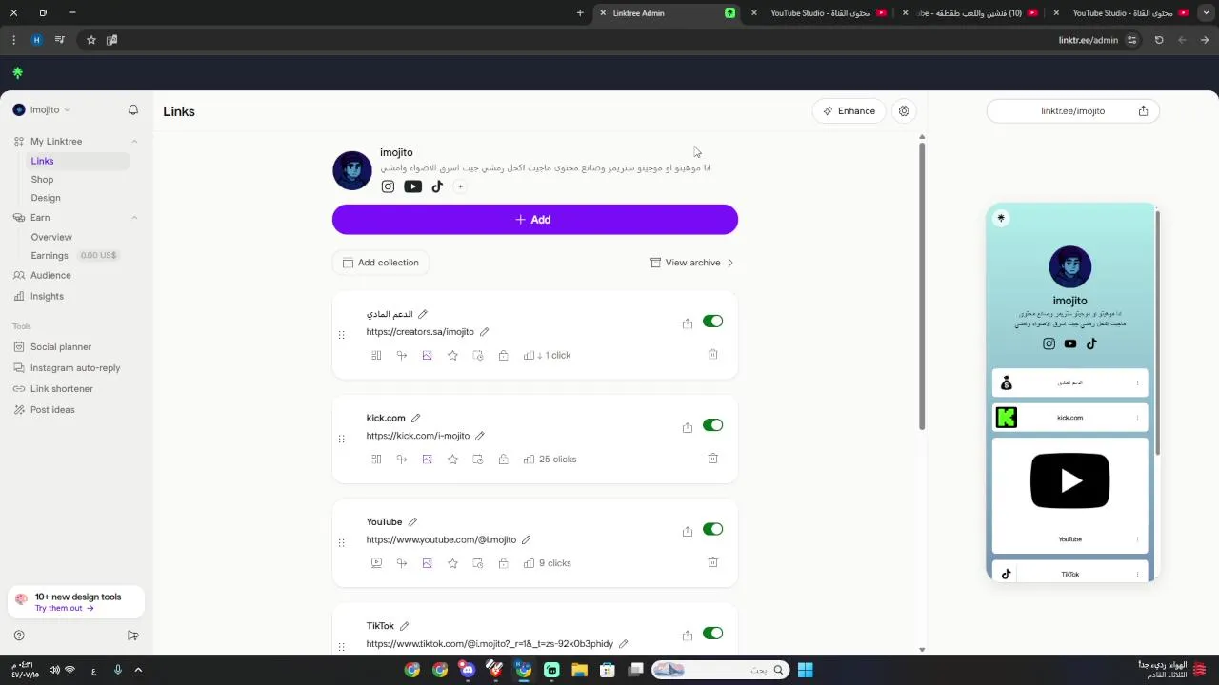Click the announcements flag icon at sidebar bottom

tap(133, 636)
